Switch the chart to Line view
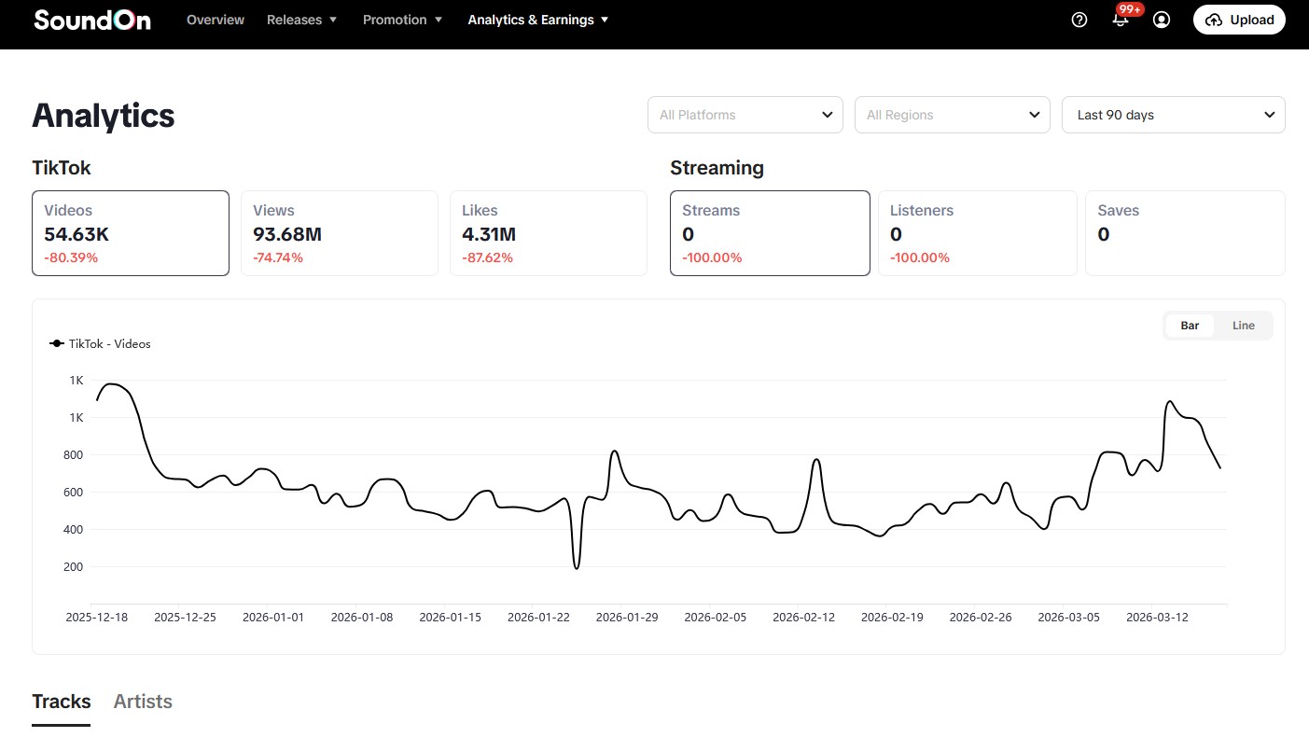Viewport: 1309px width, 737px height. click(1243, 325)
